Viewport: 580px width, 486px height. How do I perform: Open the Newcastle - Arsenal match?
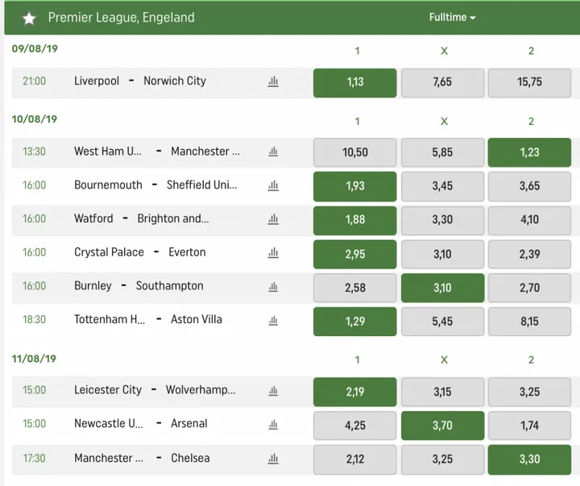[140, 424]
